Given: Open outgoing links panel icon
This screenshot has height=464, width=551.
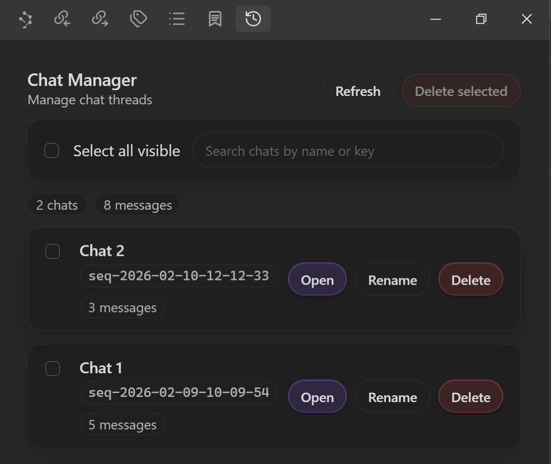Looking at the screenshot, I should coord(100,19).
